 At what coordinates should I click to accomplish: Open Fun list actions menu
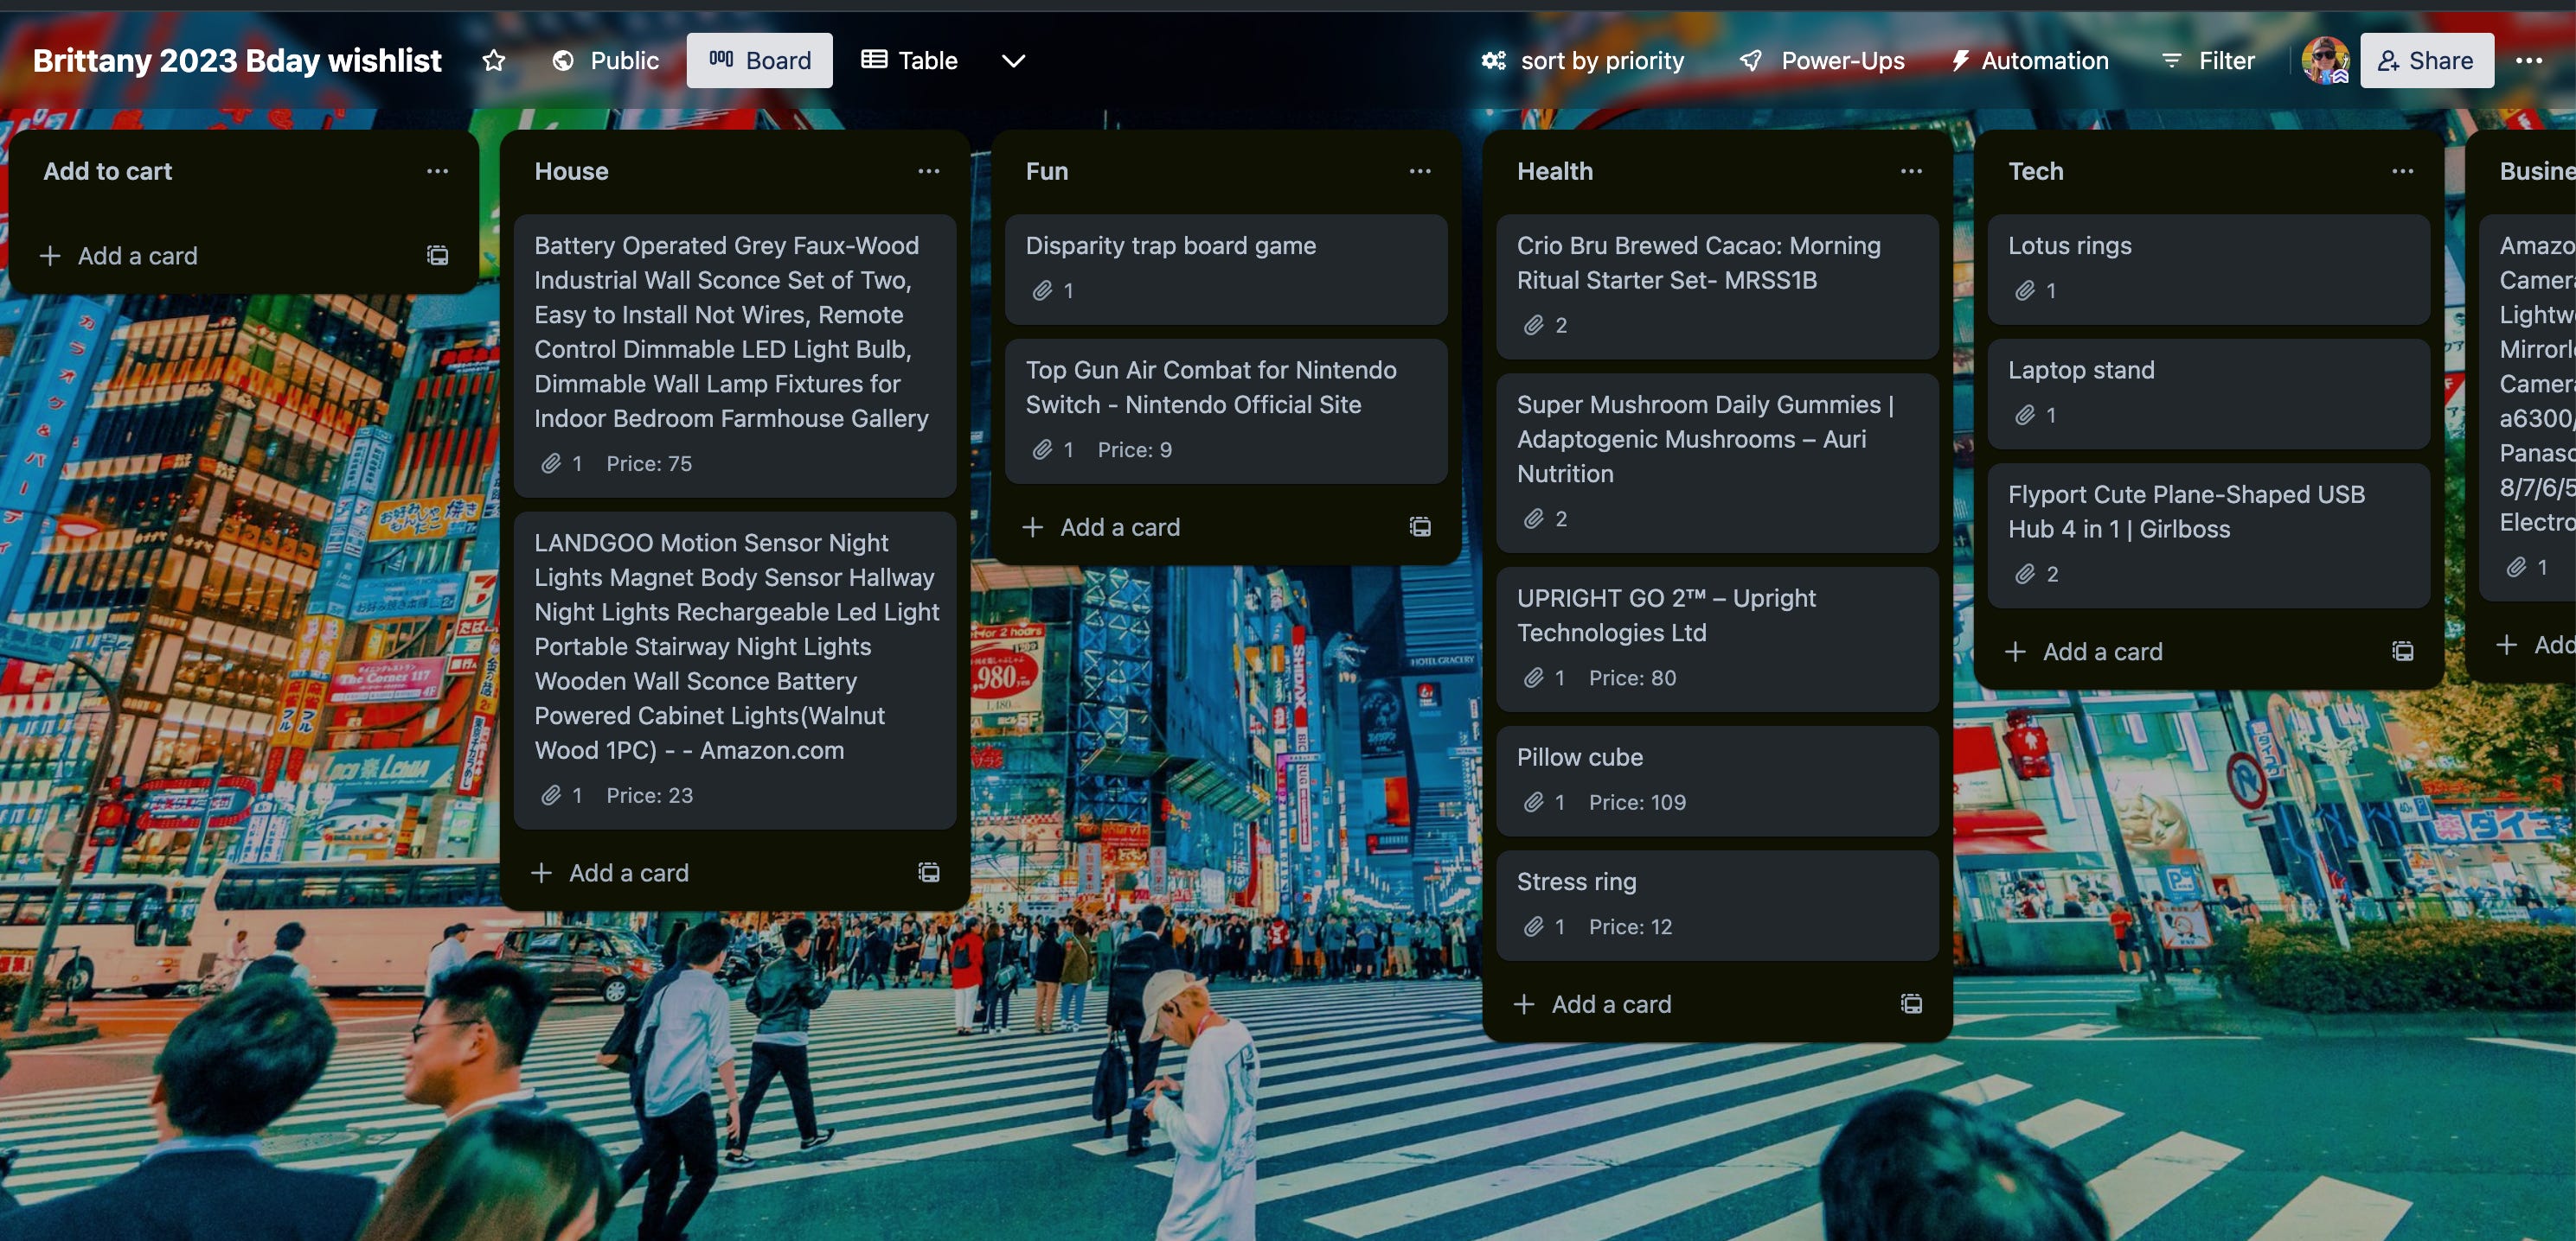tap(1419, 171)
